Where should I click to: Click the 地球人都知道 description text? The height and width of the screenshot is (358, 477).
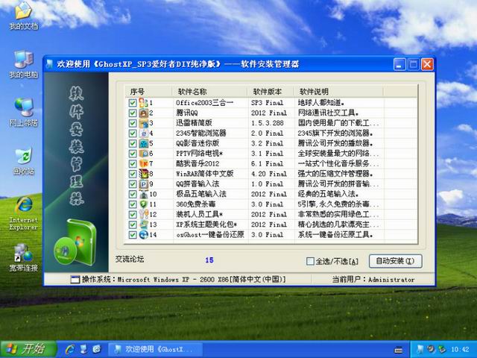[x=321, y=103]
